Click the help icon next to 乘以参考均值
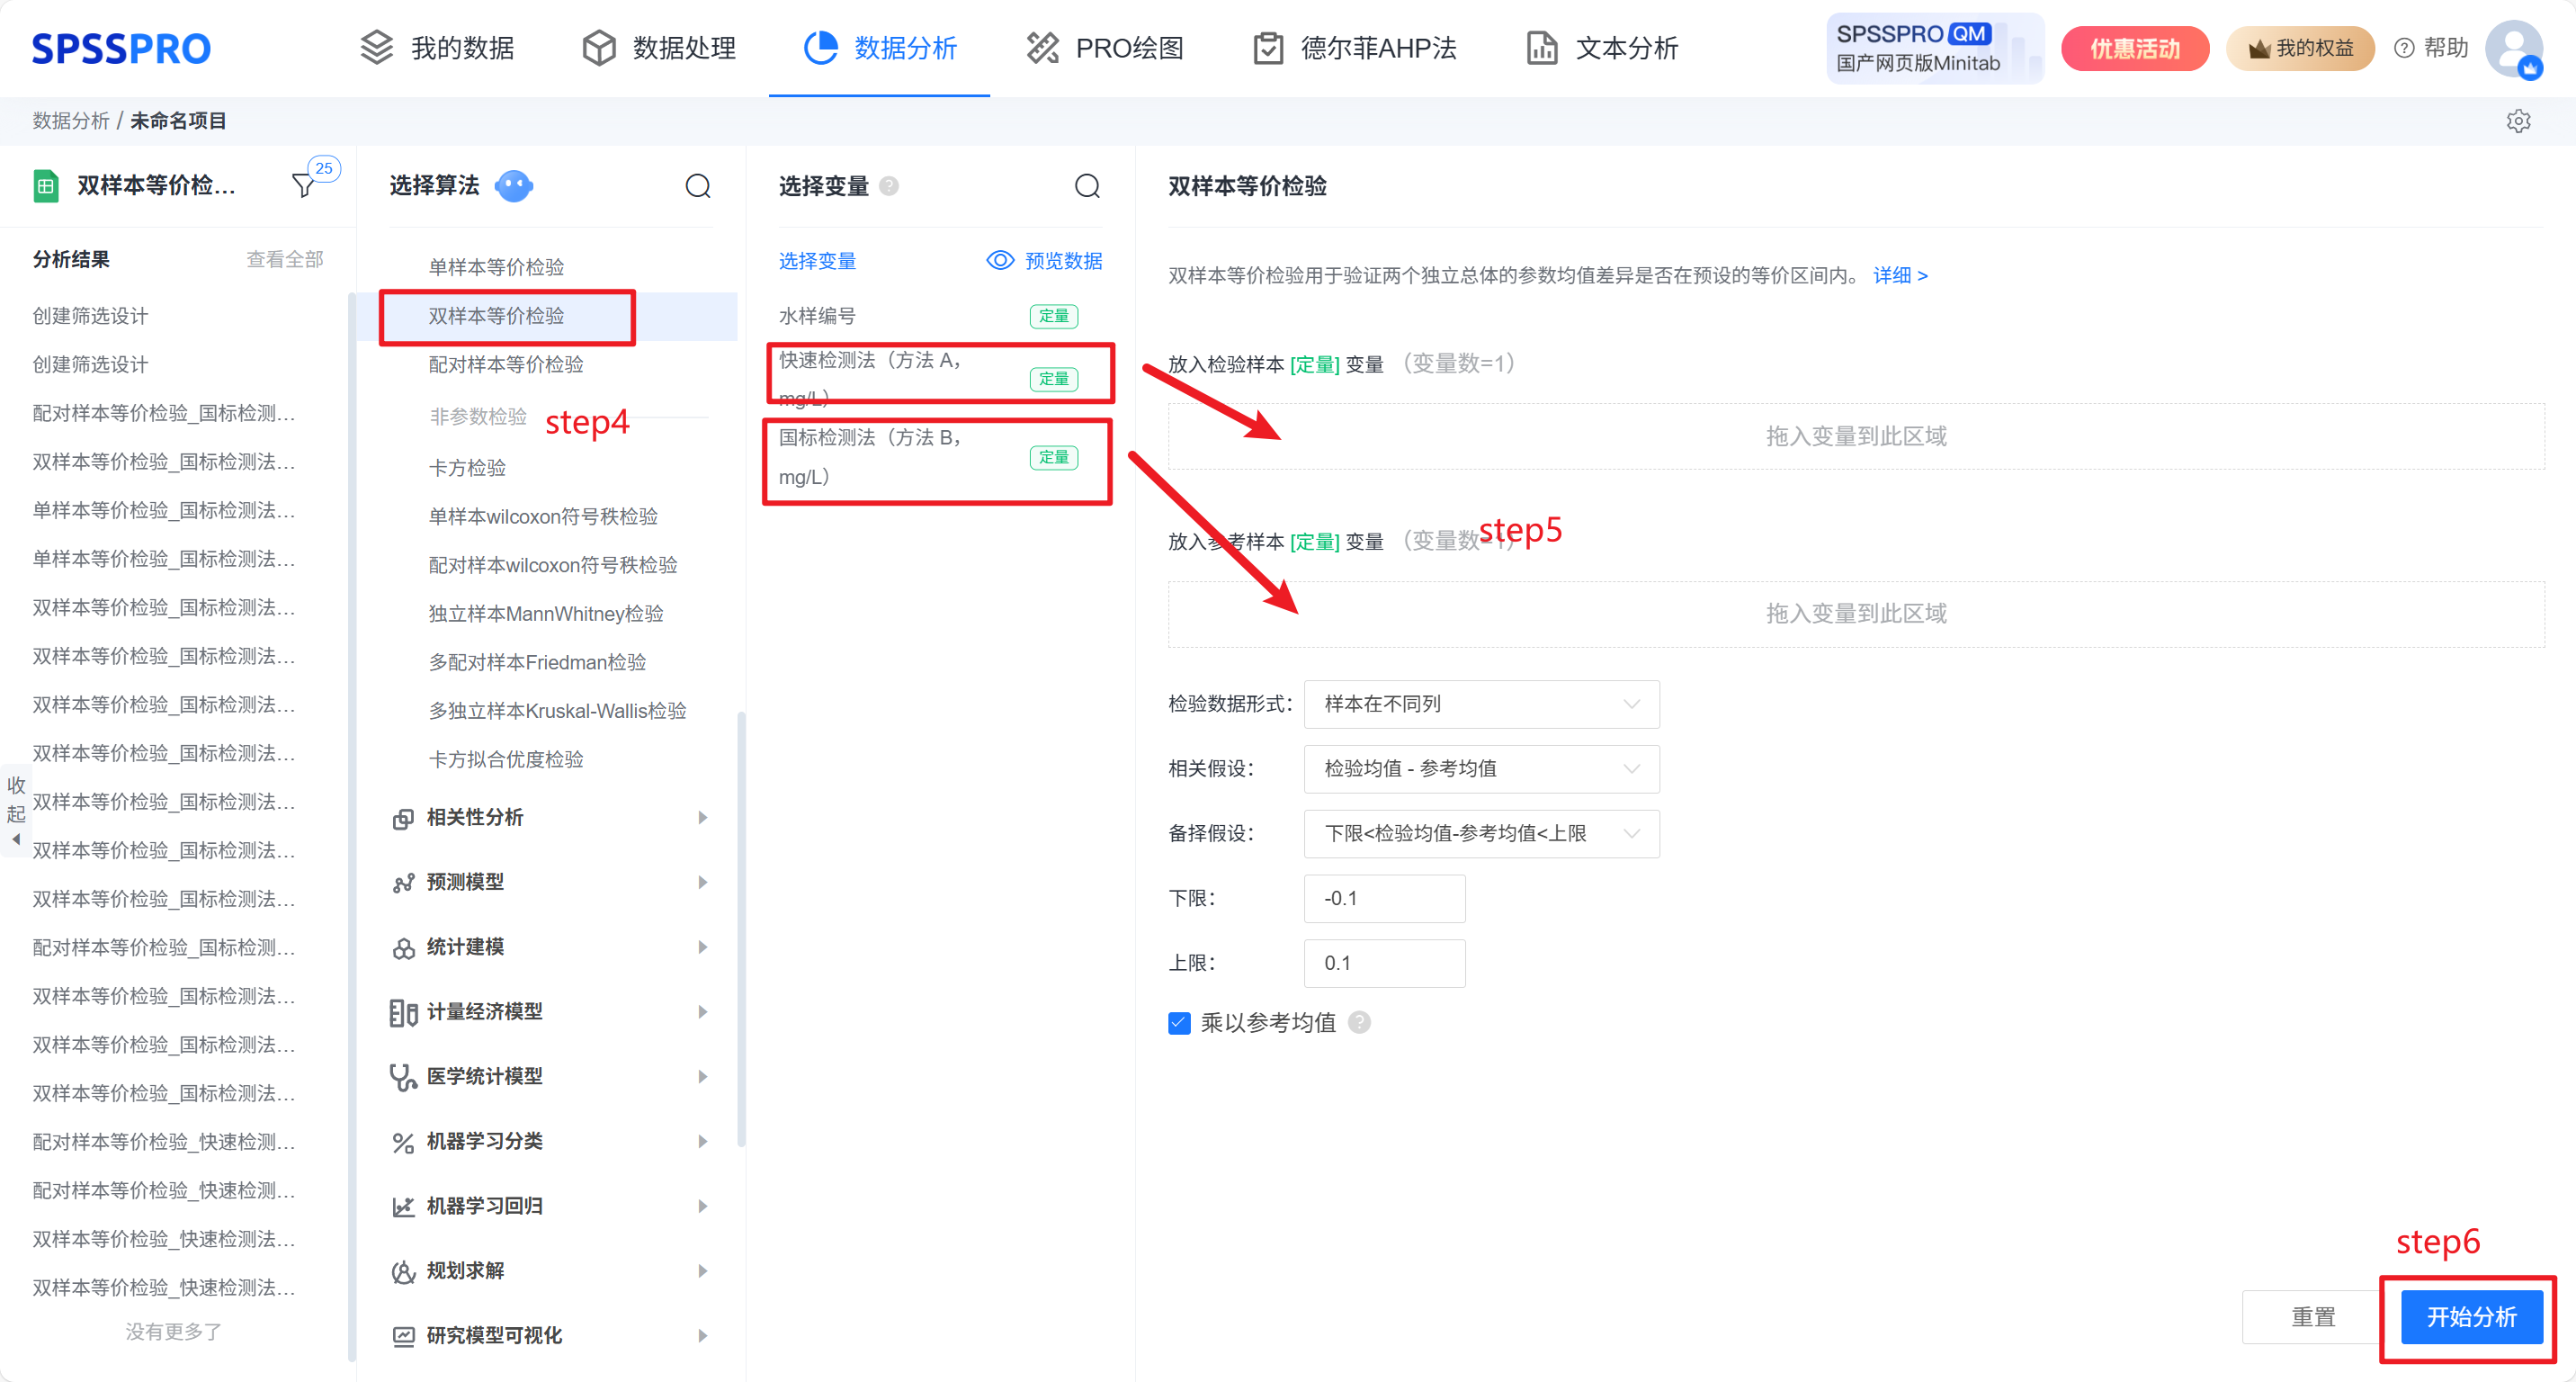 [x=1358, y=1022]
